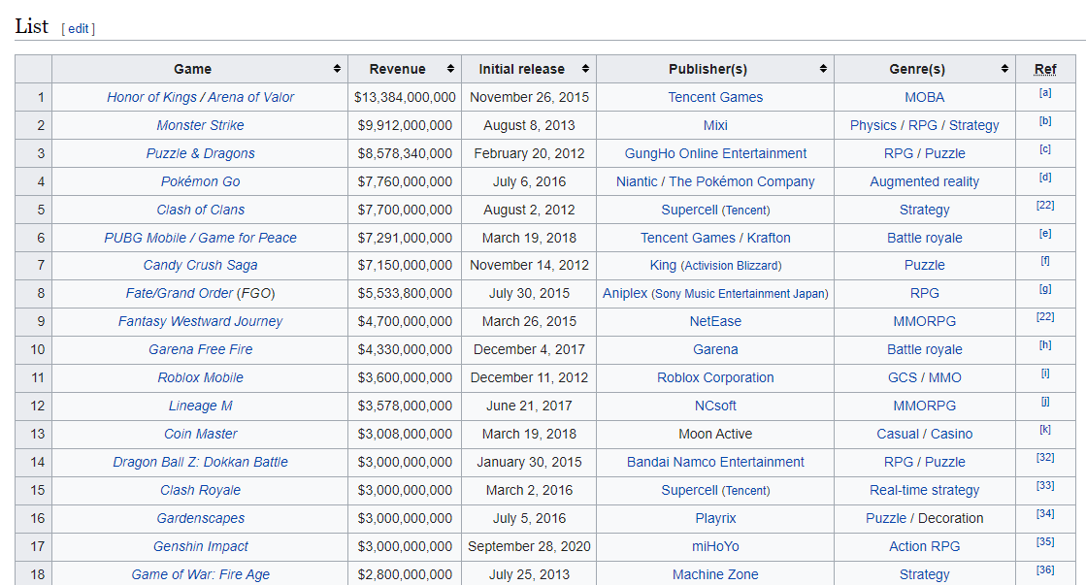1086x585 pixels.
Task: Open the Roblox Corporation link
Action: tap(715, 378)
